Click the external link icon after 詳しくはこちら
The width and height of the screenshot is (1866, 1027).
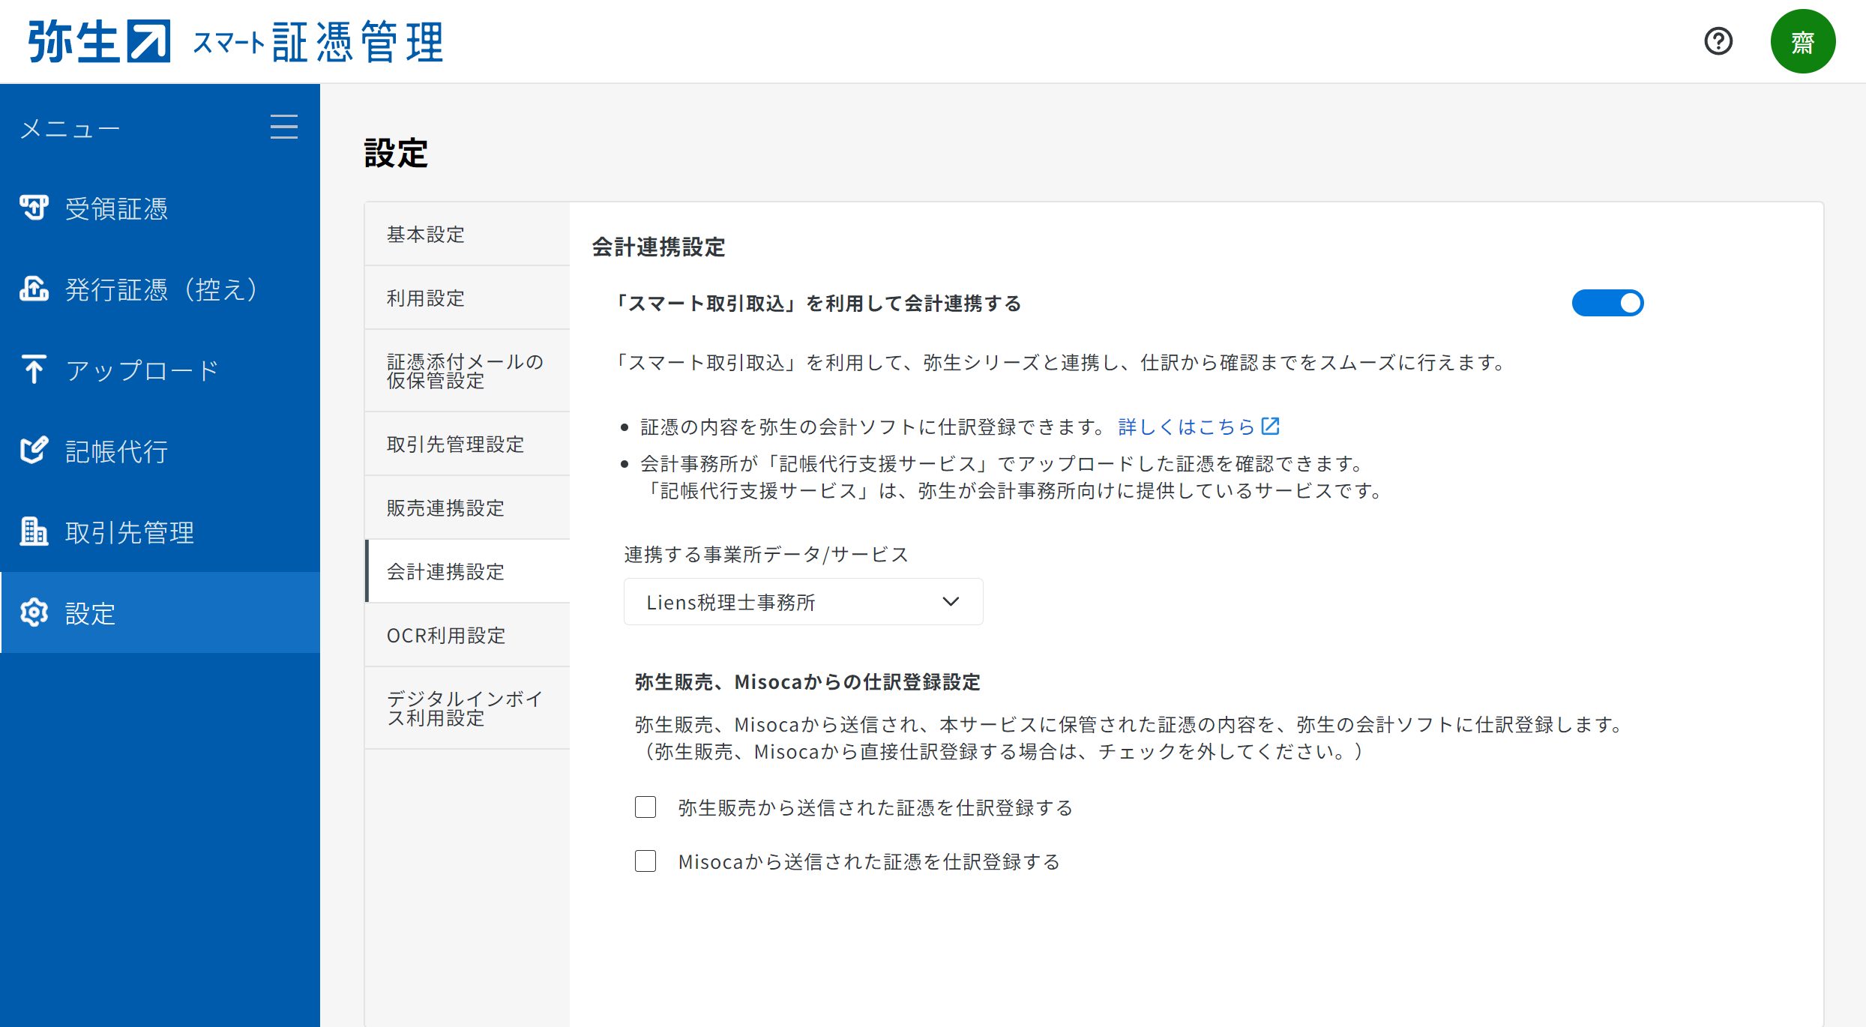tap(1271, 426)
